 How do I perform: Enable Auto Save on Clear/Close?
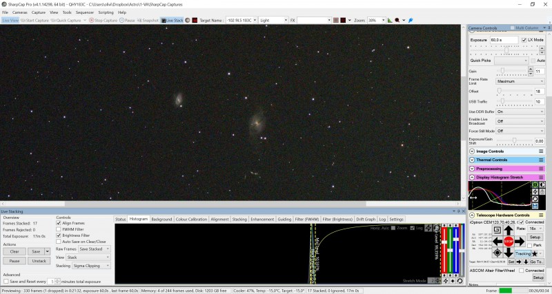pyautogui.click(x=59, y=242)
